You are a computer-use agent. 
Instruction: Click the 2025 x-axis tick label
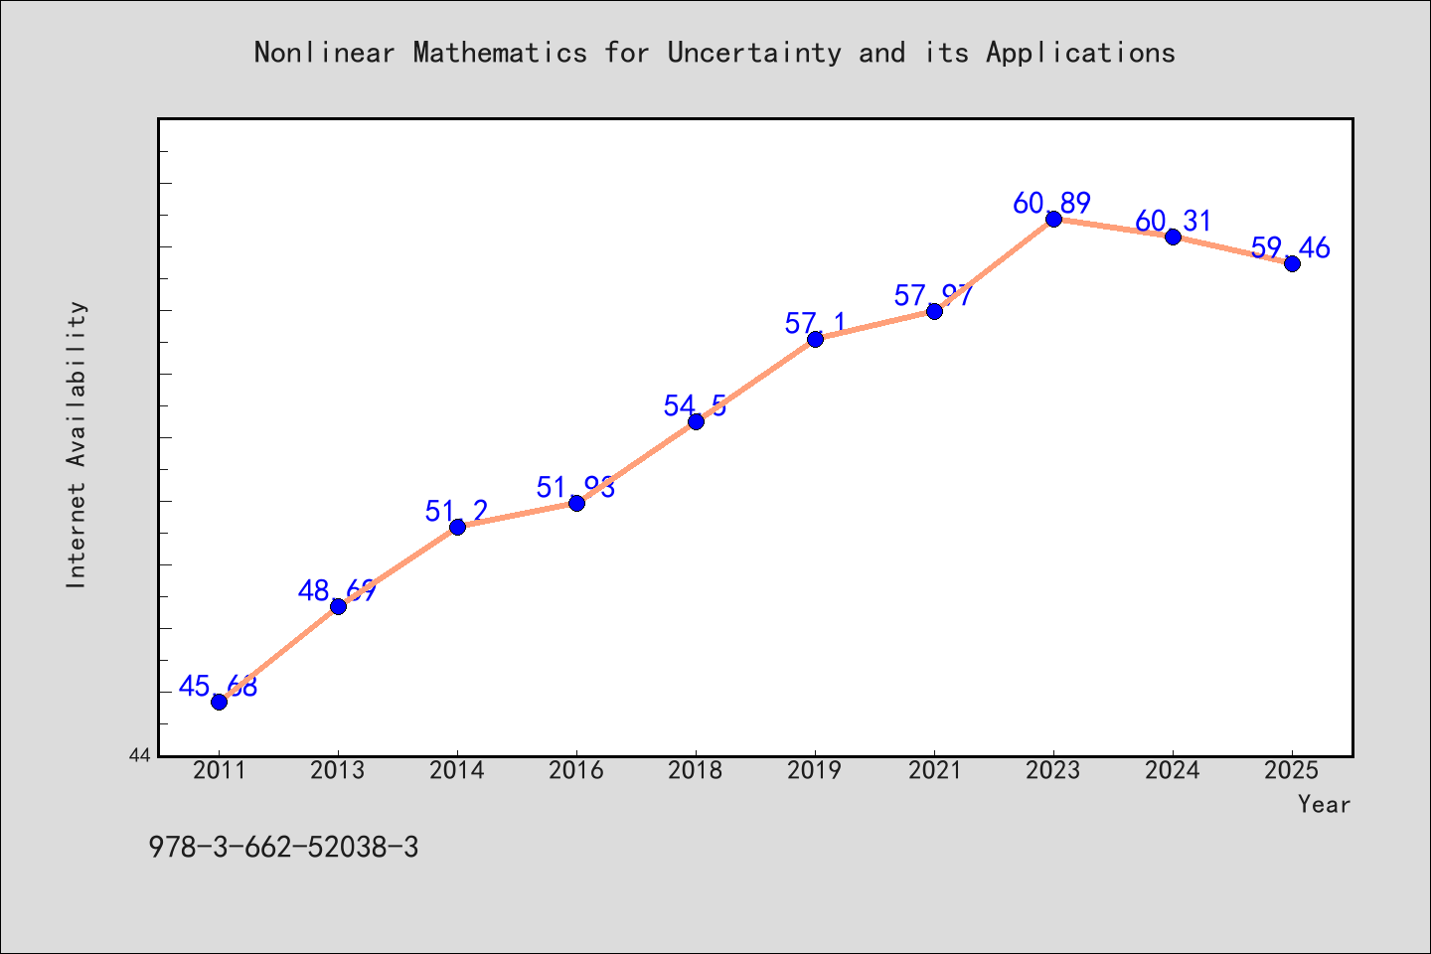point(1292,770)
